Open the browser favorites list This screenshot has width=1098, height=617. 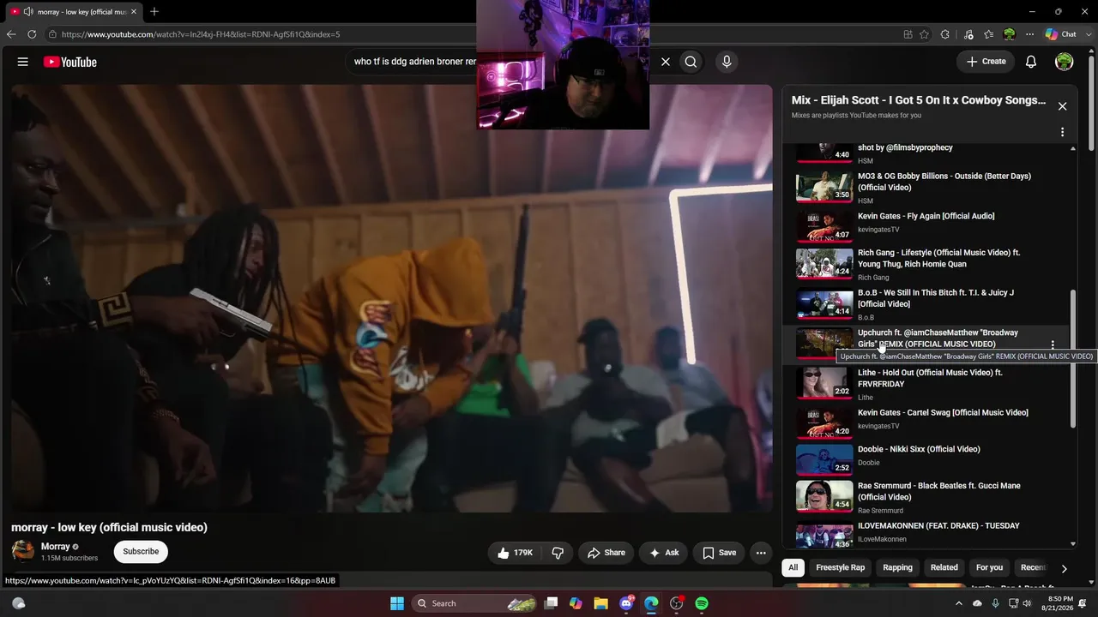(x=989, y=34)
